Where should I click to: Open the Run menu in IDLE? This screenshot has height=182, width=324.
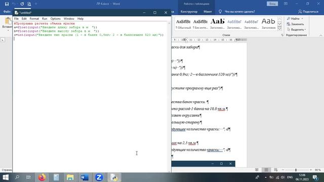pos(45,19)
